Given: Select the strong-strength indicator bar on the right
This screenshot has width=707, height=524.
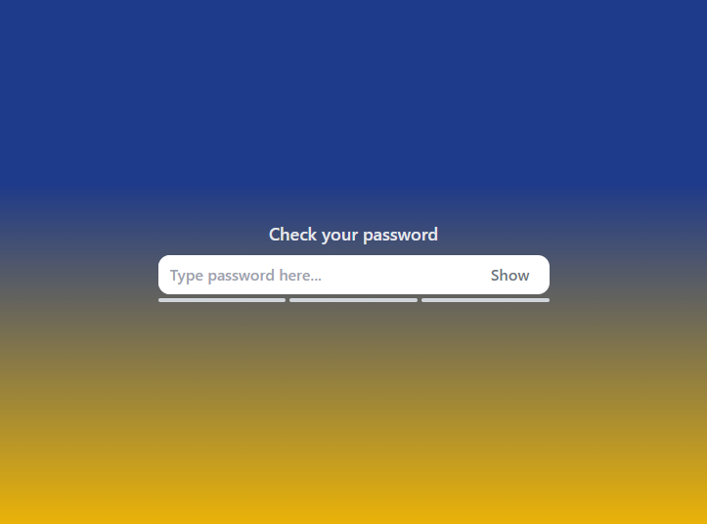Looking at the screenshot, I should [486, 300].
